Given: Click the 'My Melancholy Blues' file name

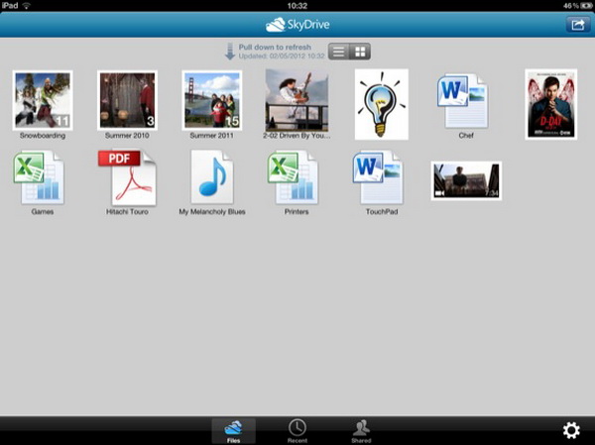Looking at the screenshot, I should click(212, 212).
